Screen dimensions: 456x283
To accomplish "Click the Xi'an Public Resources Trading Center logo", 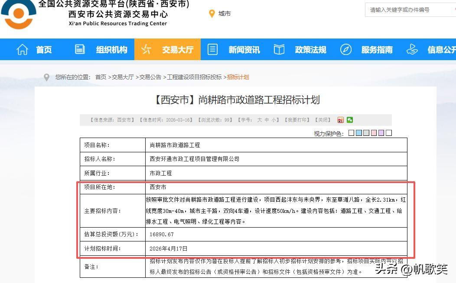I will (18, 15).
